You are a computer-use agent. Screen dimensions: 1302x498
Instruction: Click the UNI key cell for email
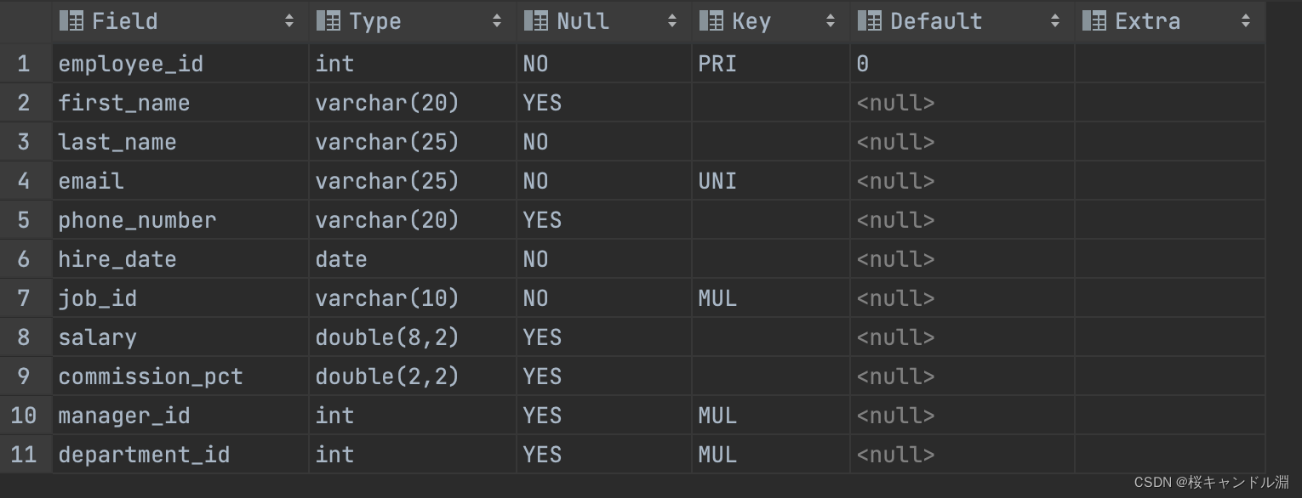[717, 181]
